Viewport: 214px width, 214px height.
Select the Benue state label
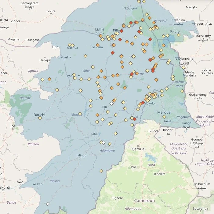11,202
